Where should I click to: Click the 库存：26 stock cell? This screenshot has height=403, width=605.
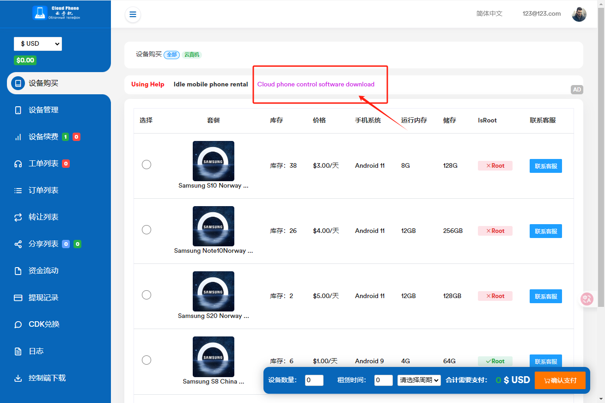[283, 231]
